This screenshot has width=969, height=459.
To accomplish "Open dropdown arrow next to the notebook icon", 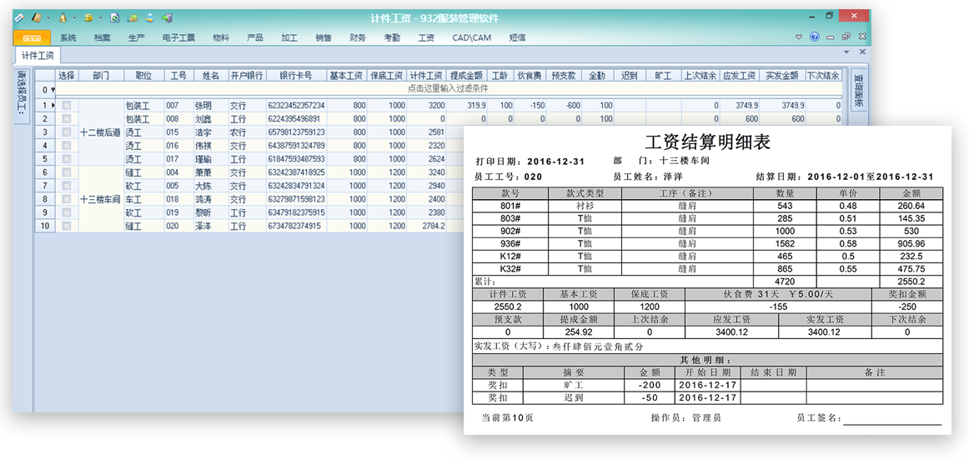I will [x=48, y=17].
